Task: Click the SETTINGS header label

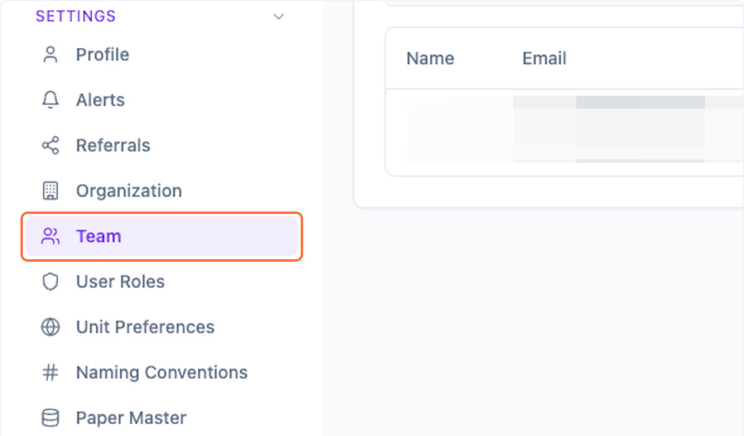Action: click(x=75, y=16)
